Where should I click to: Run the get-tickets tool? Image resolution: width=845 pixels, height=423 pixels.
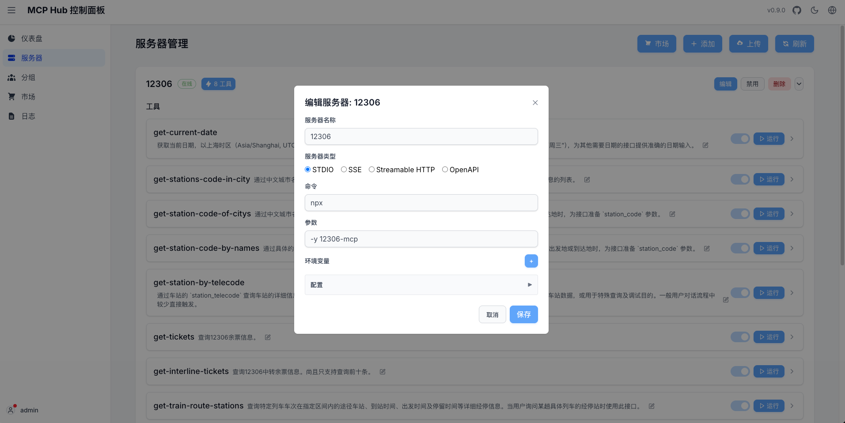pyautogui.click(x=769, y=337)
